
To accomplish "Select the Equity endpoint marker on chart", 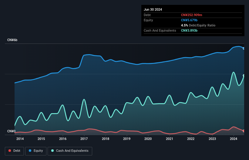I will pos(244,48).
